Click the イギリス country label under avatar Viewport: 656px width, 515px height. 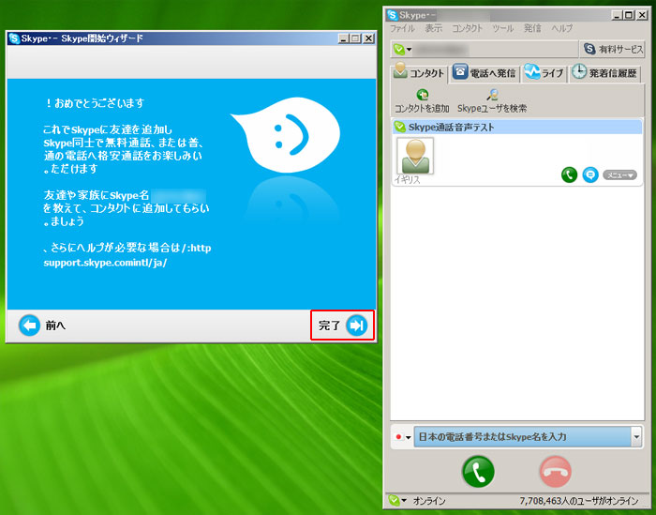click(407, 179)
